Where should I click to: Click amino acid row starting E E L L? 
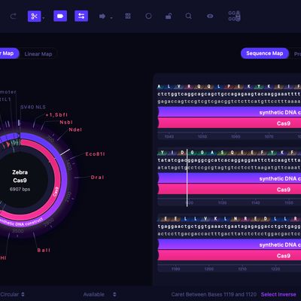click(230, 219)
